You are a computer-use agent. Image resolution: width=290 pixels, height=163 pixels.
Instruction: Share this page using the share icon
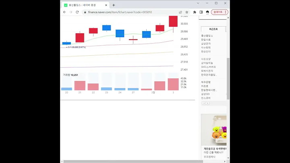(x=180, y=12)
